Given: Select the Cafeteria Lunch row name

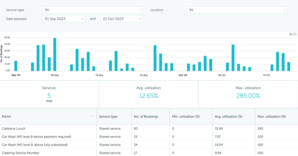Looking at the screenshot, I should coord(13,128).
